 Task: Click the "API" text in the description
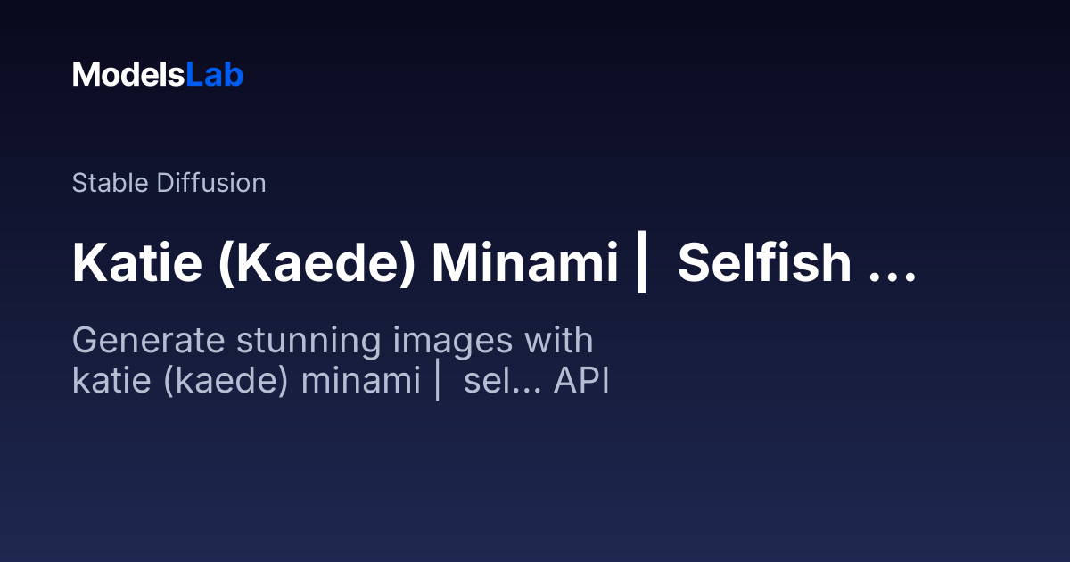(581, 381)
